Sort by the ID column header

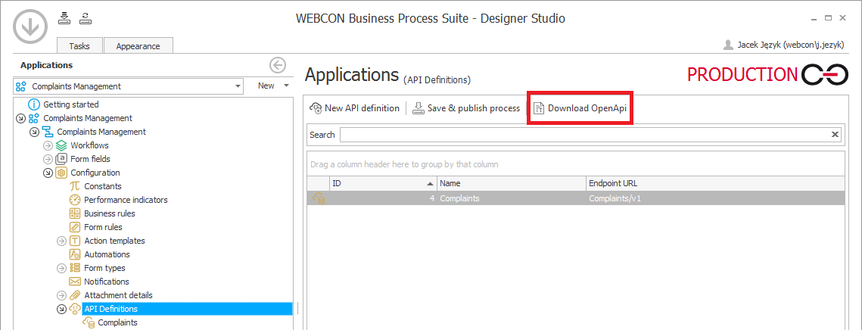[x=383, y=183]
